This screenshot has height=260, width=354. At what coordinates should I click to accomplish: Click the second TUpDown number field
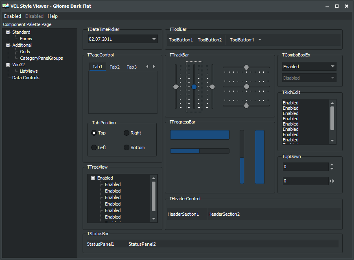306,181
